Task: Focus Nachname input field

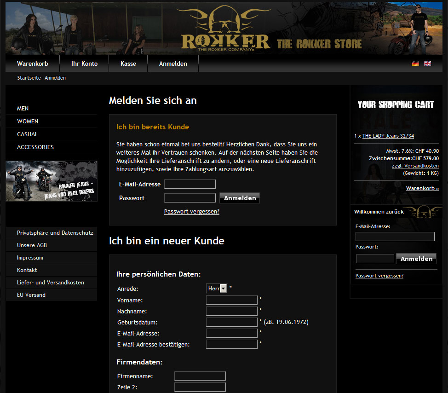Action: (x=232, y=311)
